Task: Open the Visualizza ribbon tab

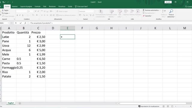Action: pos(62,7)
